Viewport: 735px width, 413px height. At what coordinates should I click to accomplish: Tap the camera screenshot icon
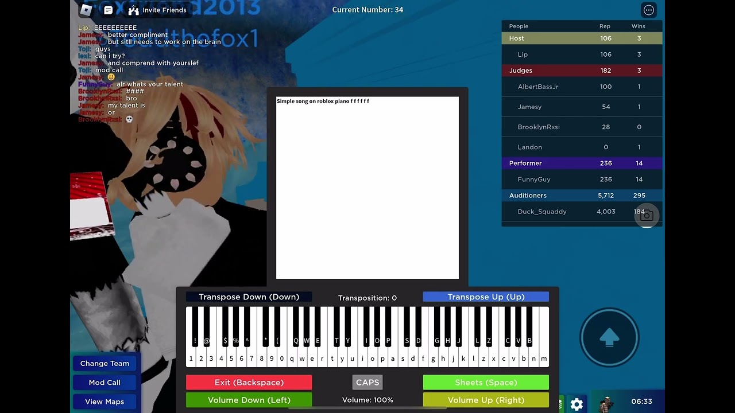(647, 215)
